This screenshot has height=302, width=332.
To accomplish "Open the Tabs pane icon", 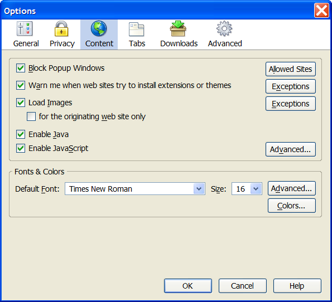I will (x=137, y=29).
